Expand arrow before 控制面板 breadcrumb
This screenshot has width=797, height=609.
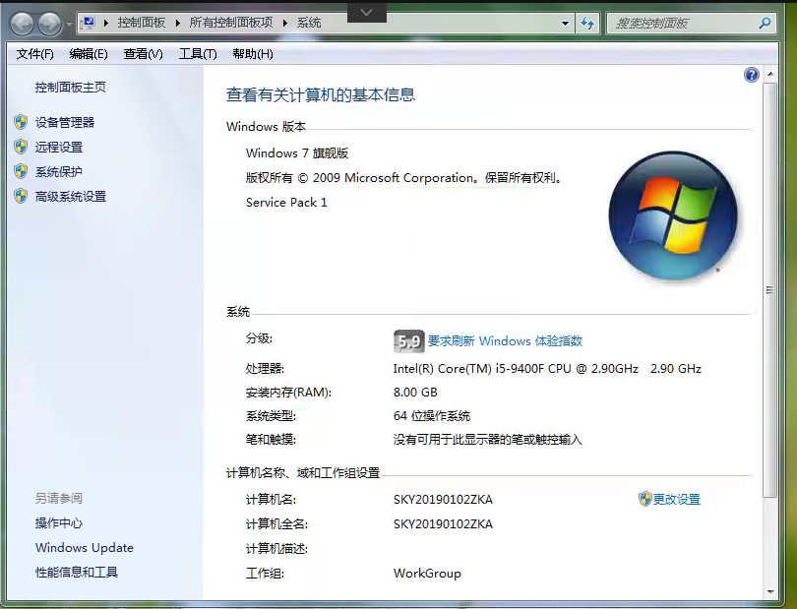coord(106,23)
